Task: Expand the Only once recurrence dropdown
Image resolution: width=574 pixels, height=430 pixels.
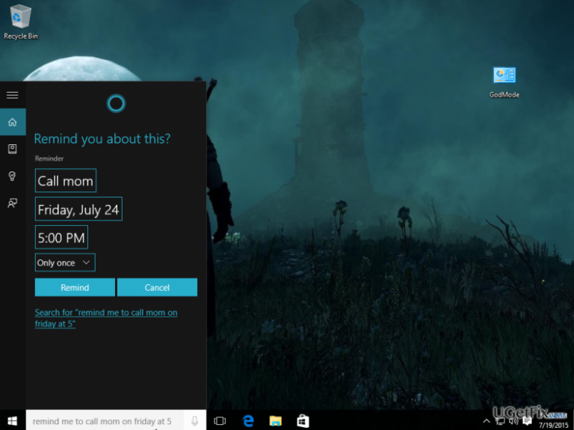Action: (65, 262)
